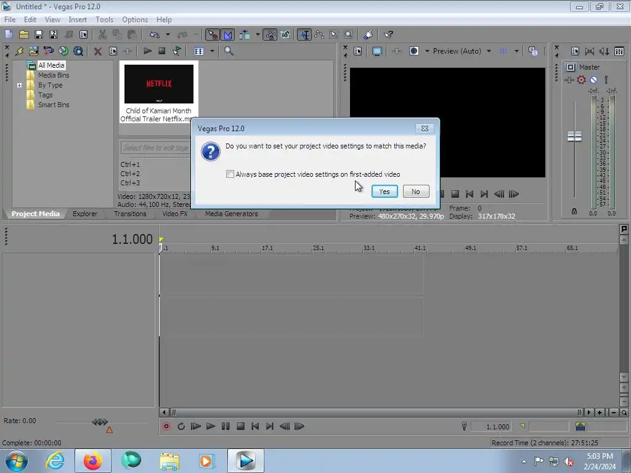
Task: Check Always base project video settings
Action: [x=230, y=174]
